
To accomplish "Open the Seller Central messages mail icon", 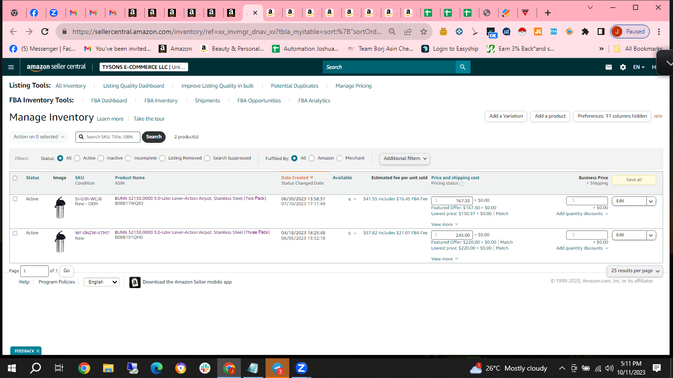I will pos(609,67).
